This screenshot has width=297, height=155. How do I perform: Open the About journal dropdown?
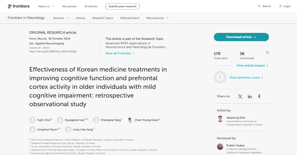(157, 18)
